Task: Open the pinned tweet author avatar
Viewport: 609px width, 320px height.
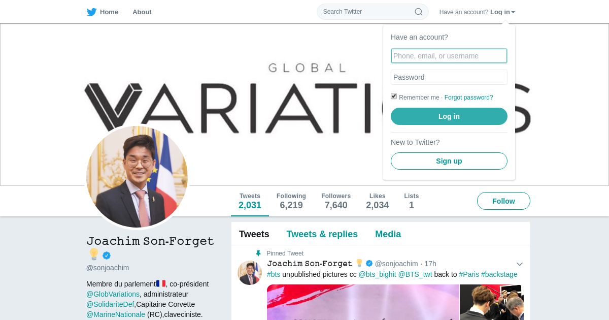Action: click(x=250, y=273)
